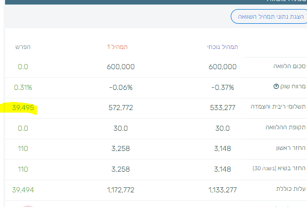Click the 1,172,772 total cost value
307x207 pixels.
[121, 189]
